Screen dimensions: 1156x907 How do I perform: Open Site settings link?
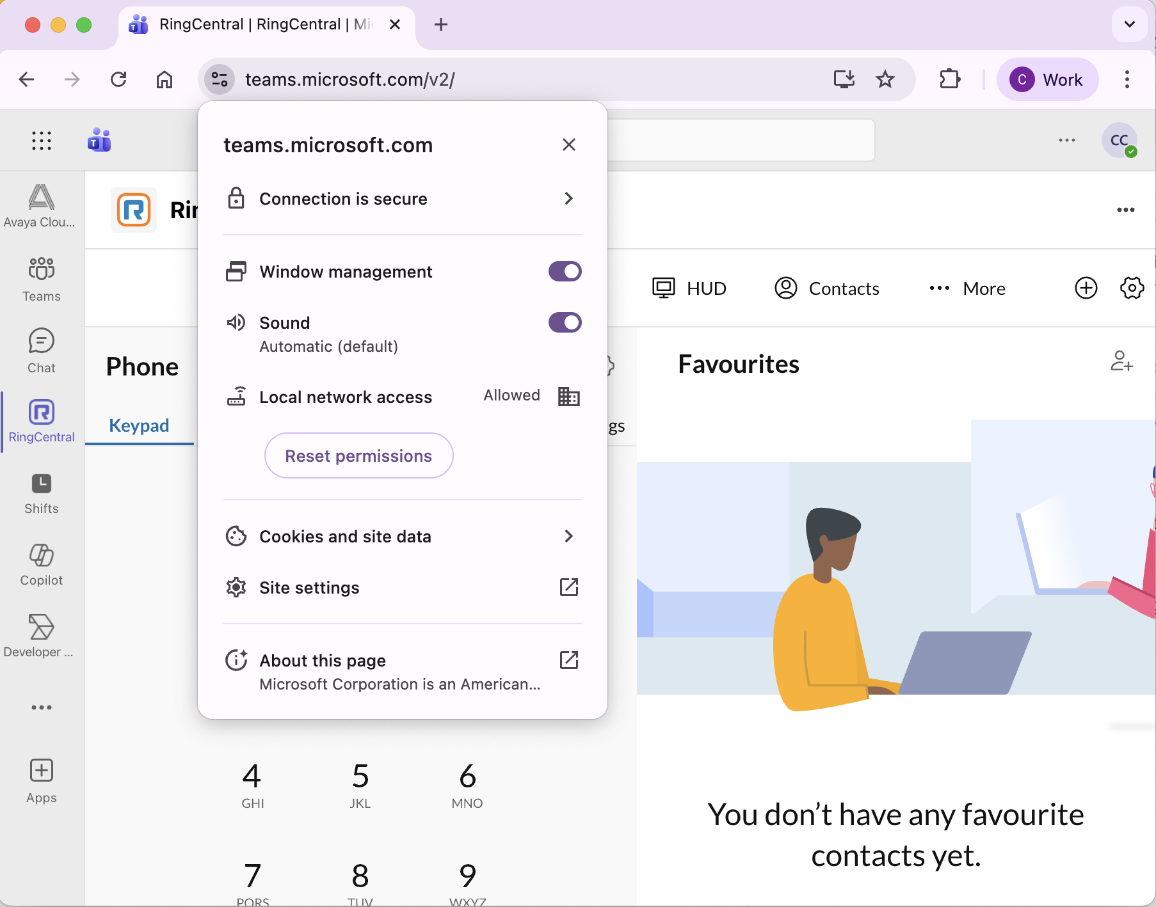pyautogui.click(x=402, y=587)
